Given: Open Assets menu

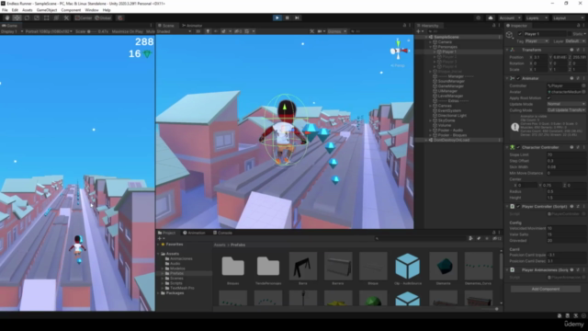Looking at the screenshot, I should (28, 10).
